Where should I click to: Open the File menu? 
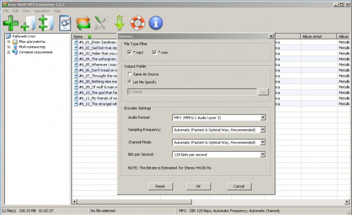tap(6, 11)
